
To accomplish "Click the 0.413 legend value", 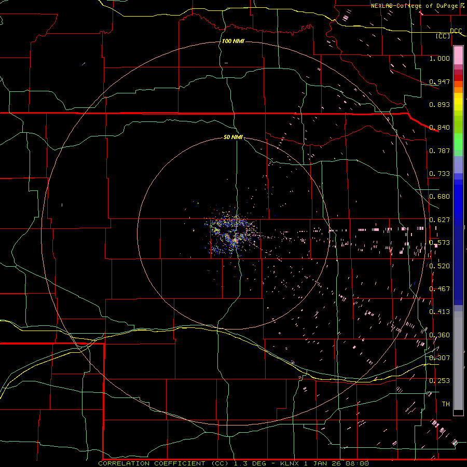I will click(439, 312).
